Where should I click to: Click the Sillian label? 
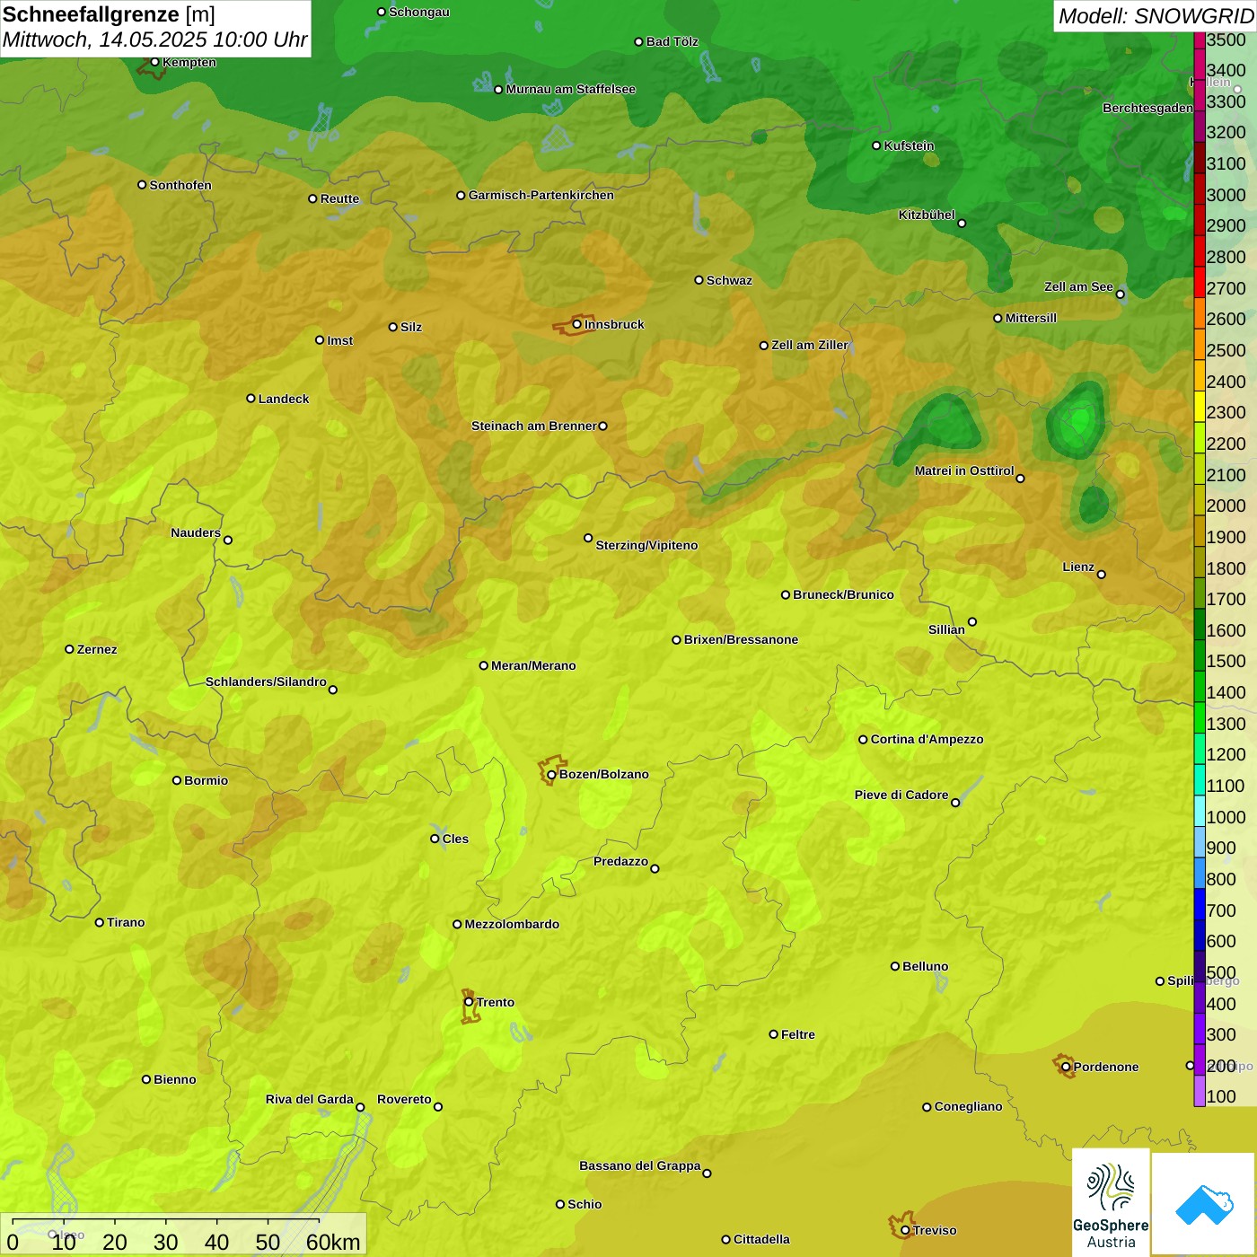click(x=946, y=629)
